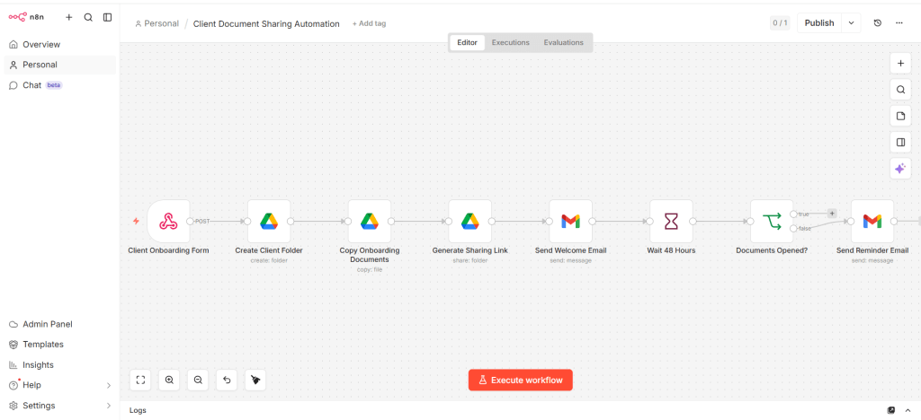Click the label Wait 48 Hours
Screen dimensions: 921x420
(x=671, y=250)
